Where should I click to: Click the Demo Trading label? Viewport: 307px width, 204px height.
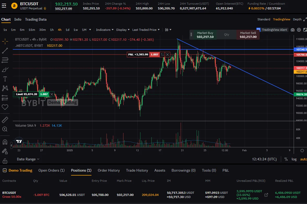coord(20,170)
